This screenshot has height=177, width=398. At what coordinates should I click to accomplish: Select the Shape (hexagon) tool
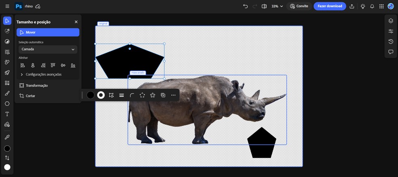coord(7,103)
